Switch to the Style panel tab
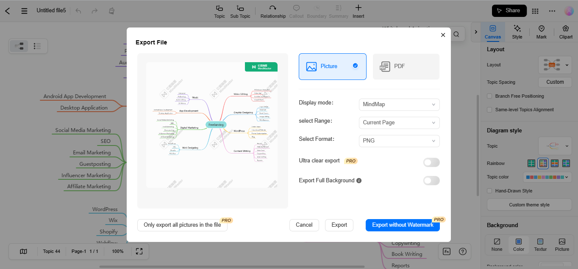The height and width of the screenshot is (269, 578). point(517,31)
